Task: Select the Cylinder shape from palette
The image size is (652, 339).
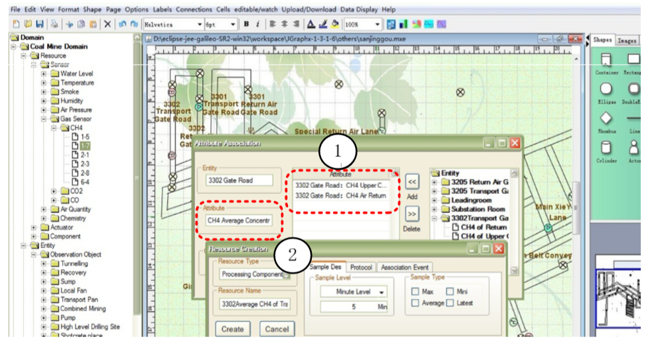Action: click(x=606, y=148)
